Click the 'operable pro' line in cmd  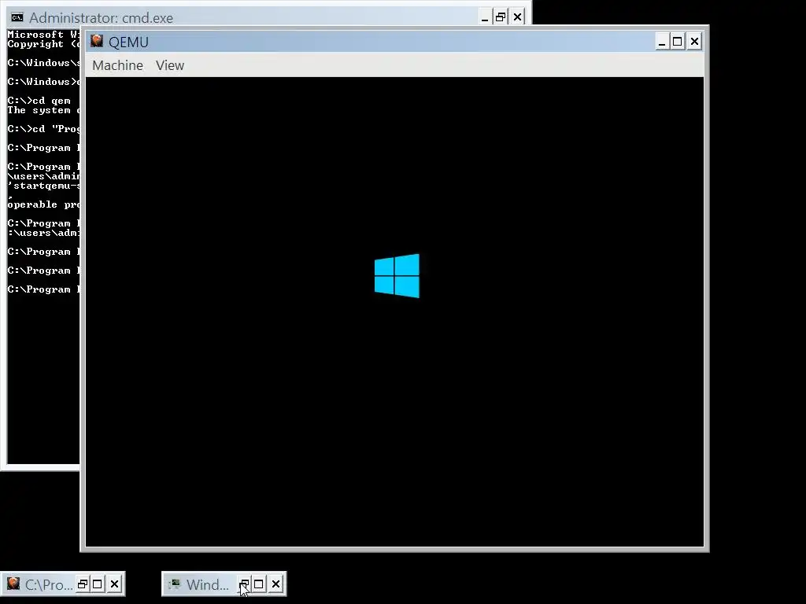(44, 204)
